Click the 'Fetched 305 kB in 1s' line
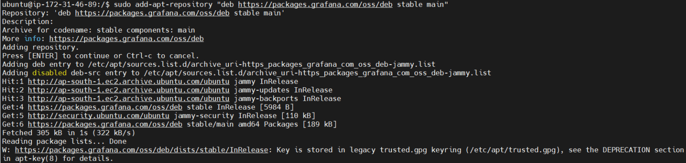The width and height of the screenshot is (686, 163). [x=68, y=133]
